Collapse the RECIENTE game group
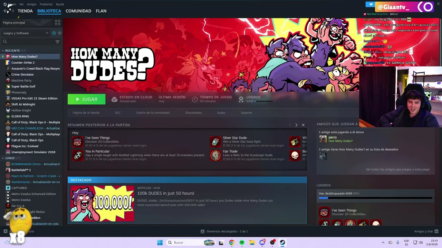 [3, 51]
